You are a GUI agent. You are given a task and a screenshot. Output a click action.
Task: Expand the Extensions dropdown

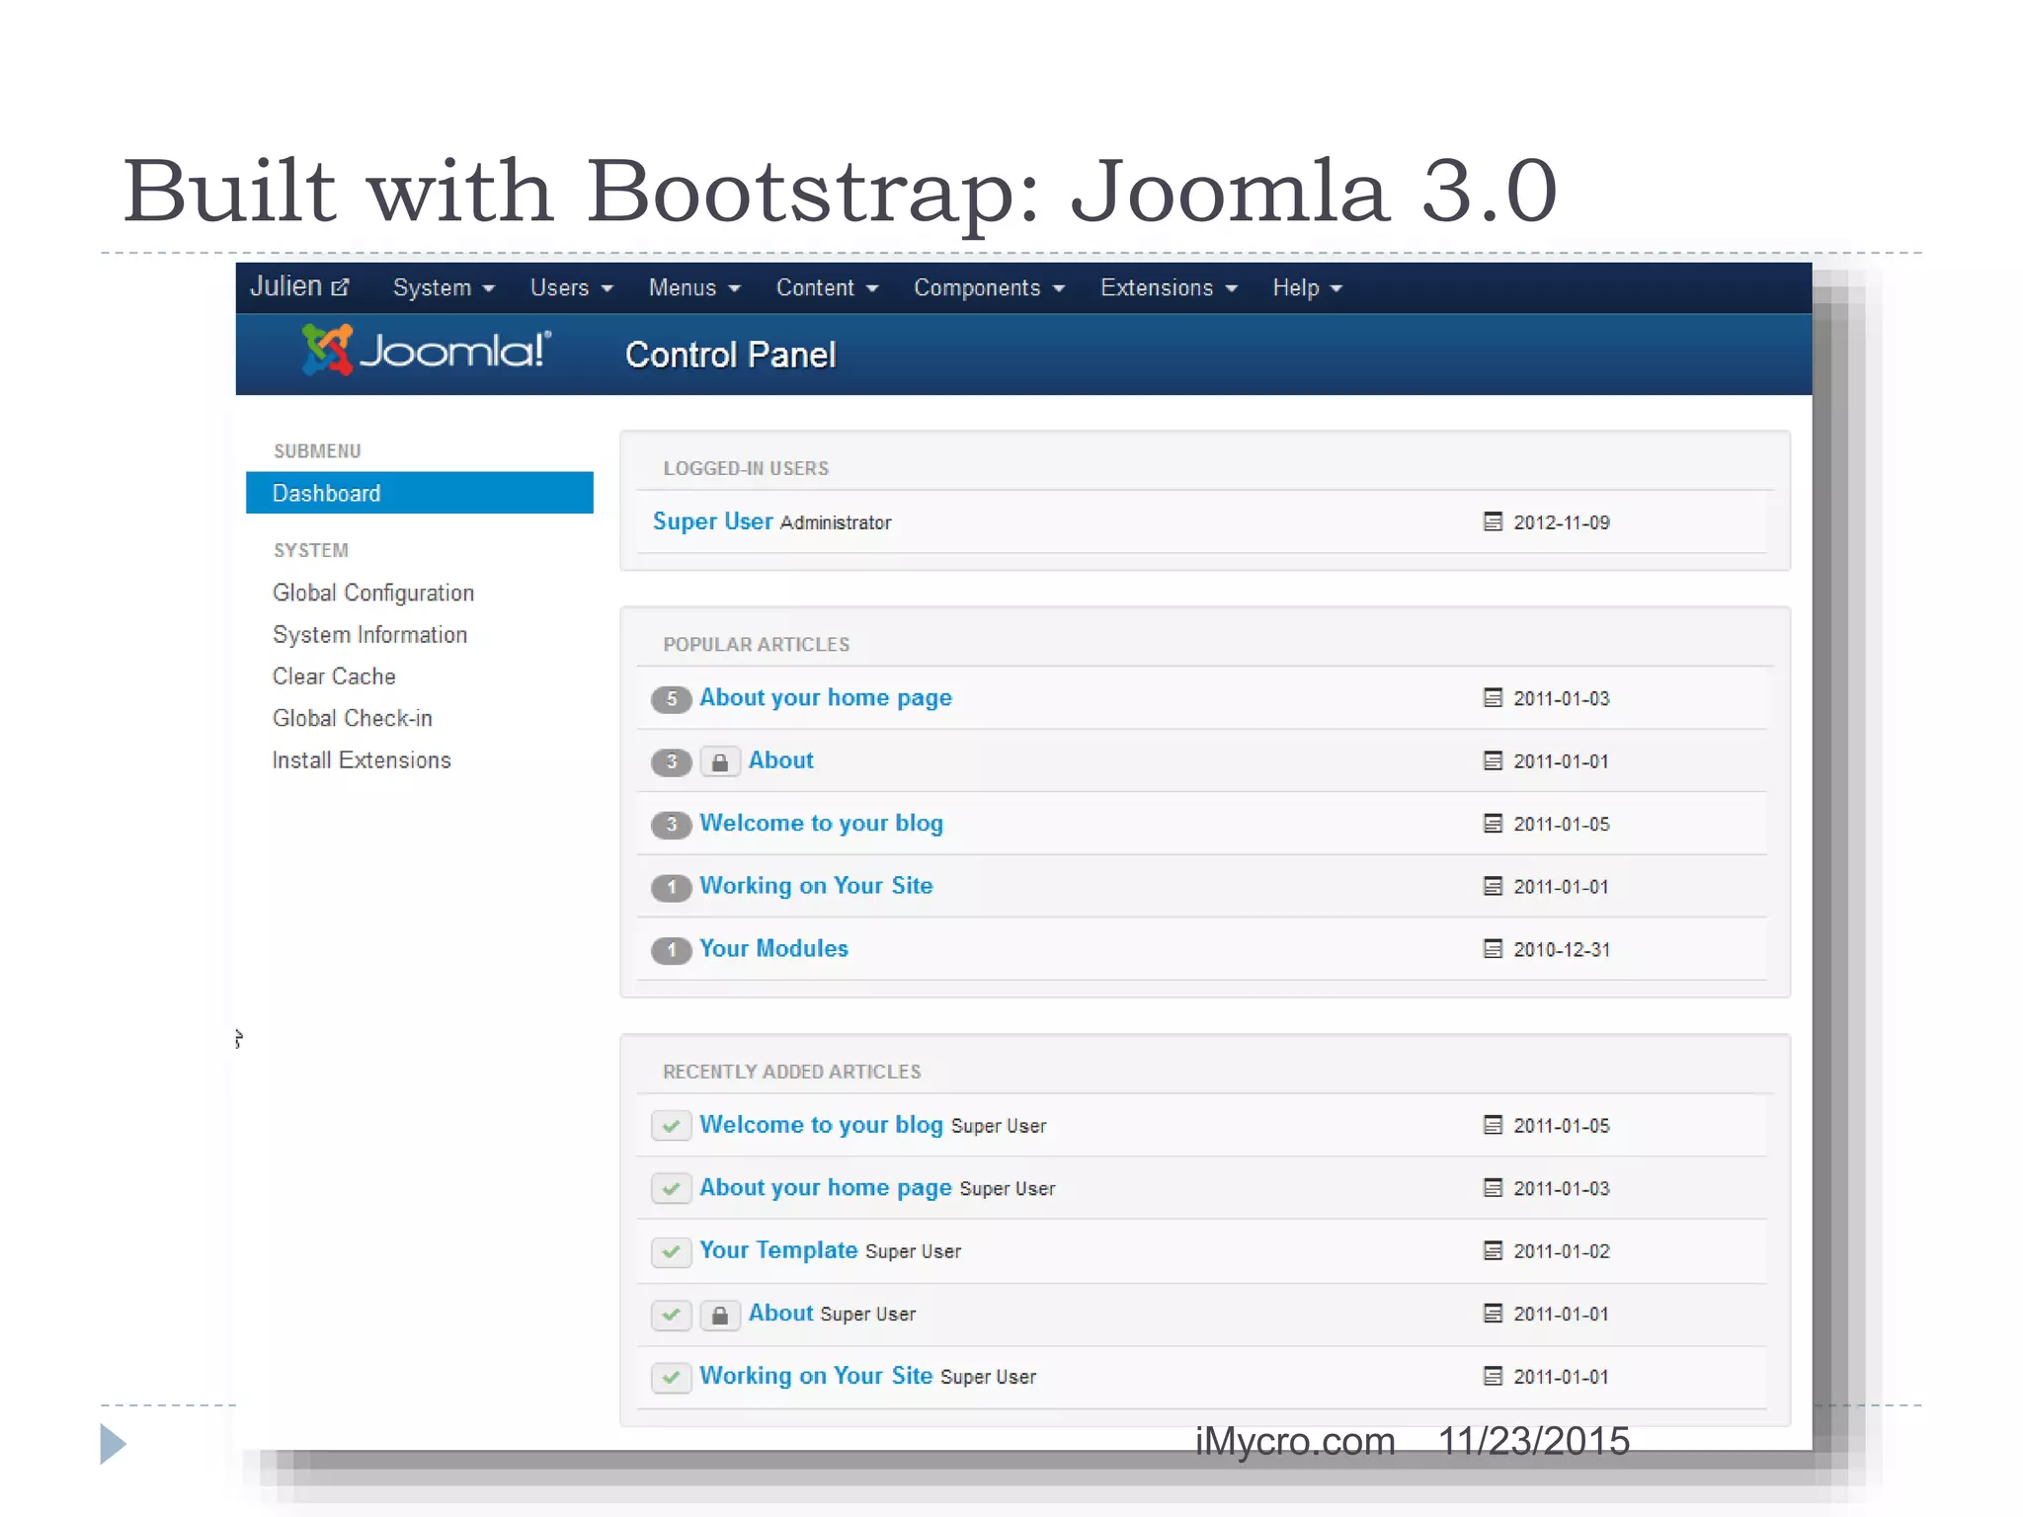tap(1169, 287)
